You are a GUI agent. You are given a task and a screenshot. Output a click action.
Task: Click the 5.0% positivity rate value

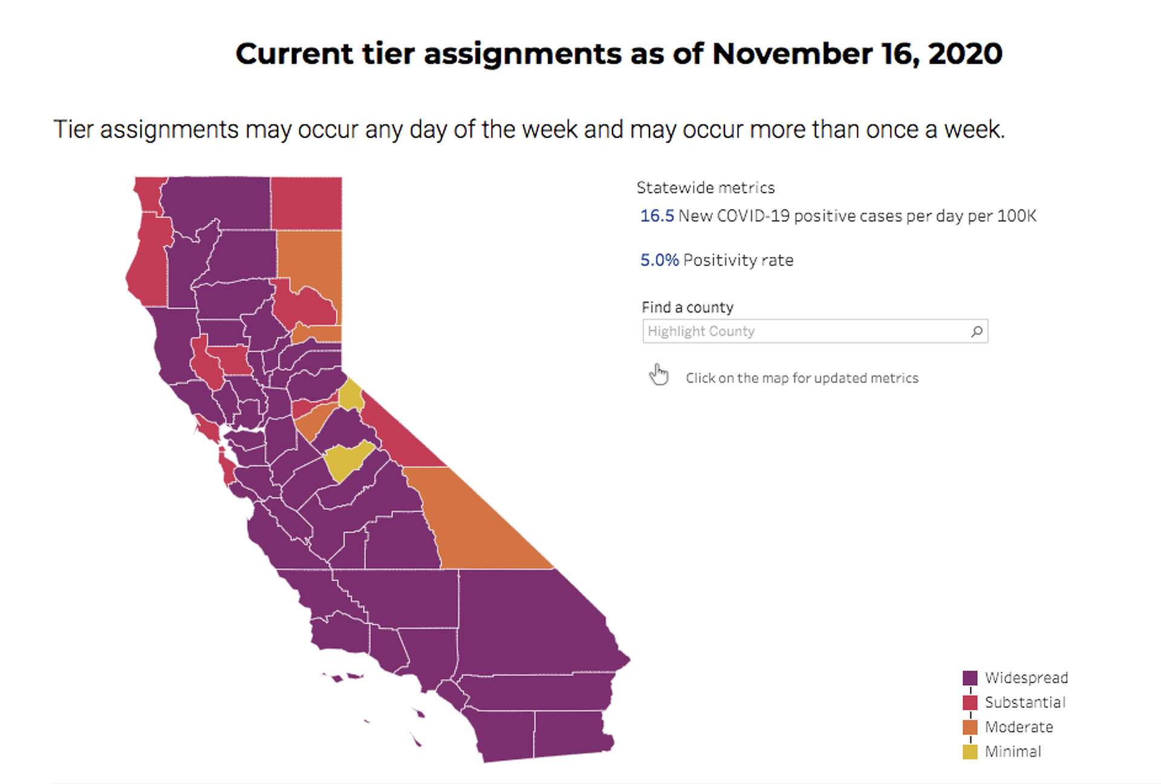659,260
